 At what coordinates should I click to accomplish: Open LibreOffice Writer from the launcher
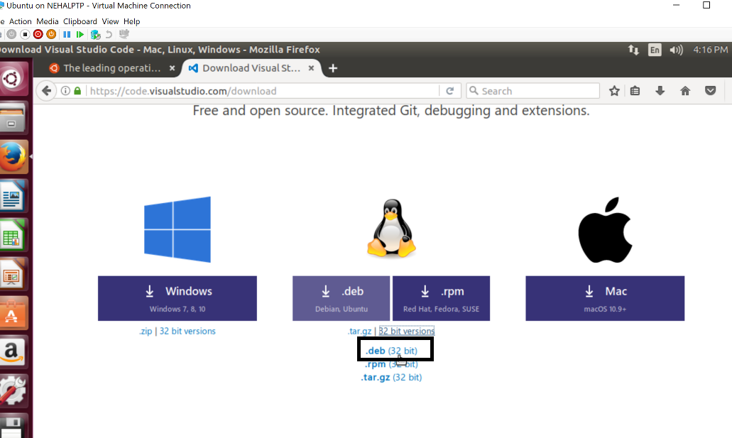(13, 196)
